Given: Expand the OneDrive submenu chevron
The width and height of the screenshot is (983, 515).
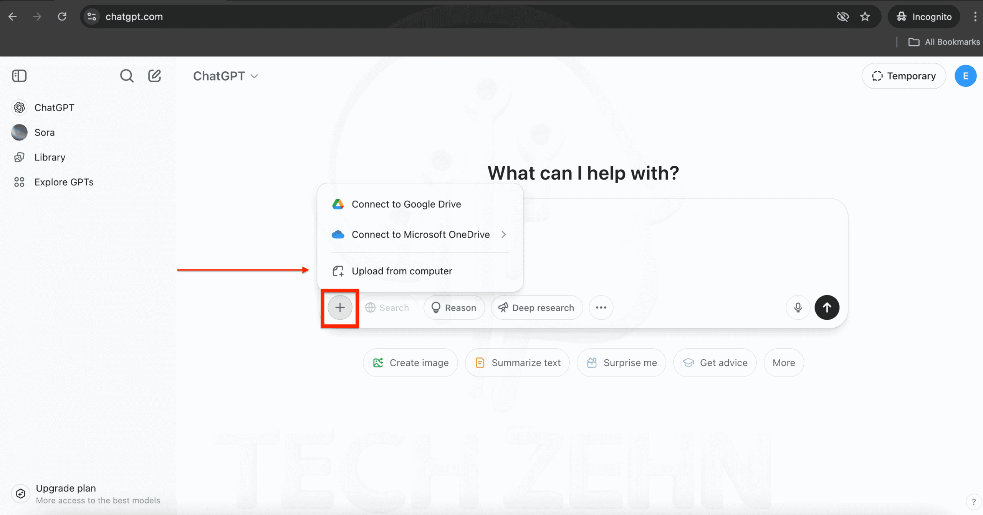Looking at the screenshot, I should pyautogui.click(x=503, y=234).
